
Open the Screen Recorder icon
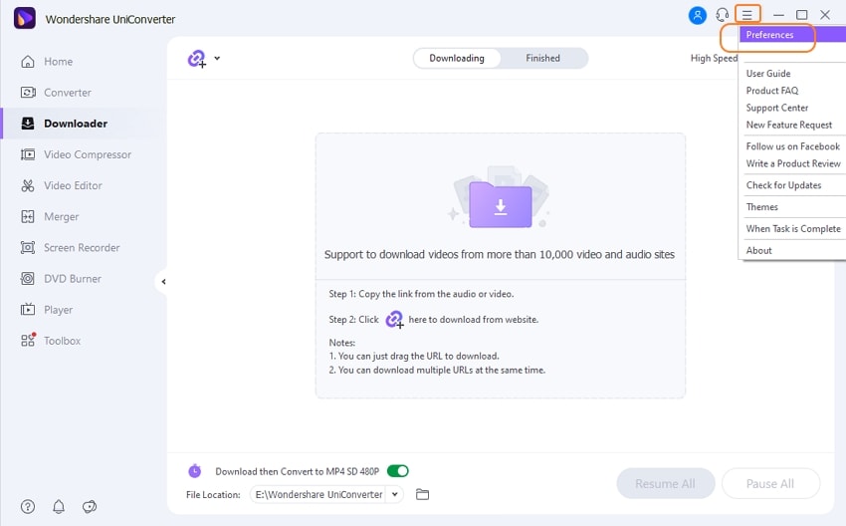coord(28,248)
